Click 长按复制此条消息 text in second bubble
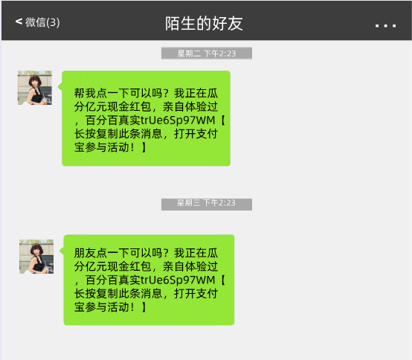 (x=118, y=293)
